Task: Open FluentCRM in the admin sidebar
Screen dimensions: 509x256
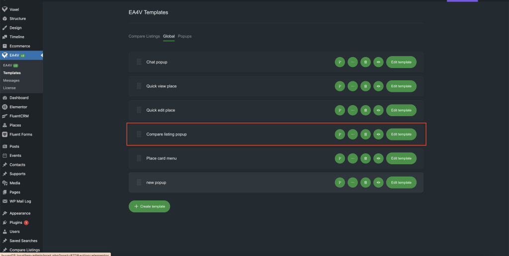Action: pyautogui.click(x=18, y=116)
